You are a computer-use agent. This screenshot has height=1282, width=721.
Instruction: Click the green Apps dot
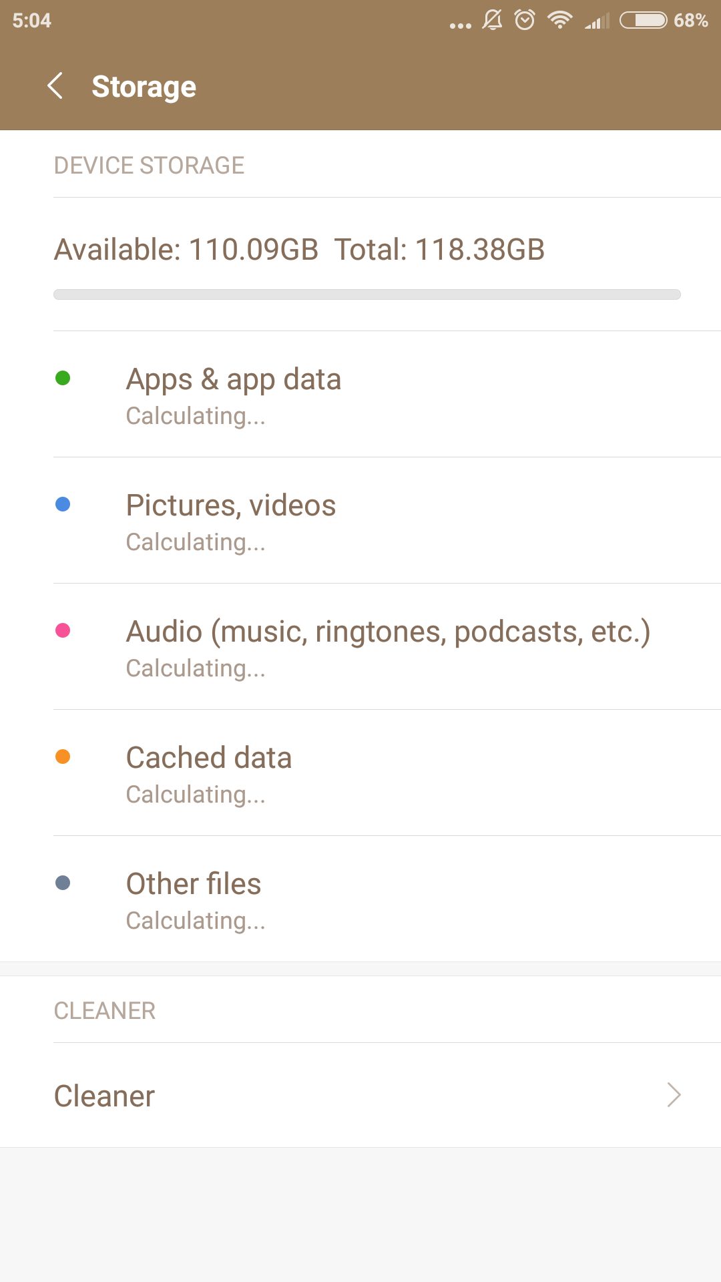pos(63,378)
